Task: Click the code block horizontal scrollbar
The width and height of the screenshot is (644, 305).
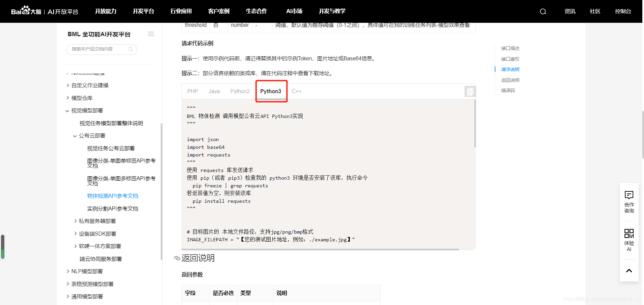Action: point(320,249)
